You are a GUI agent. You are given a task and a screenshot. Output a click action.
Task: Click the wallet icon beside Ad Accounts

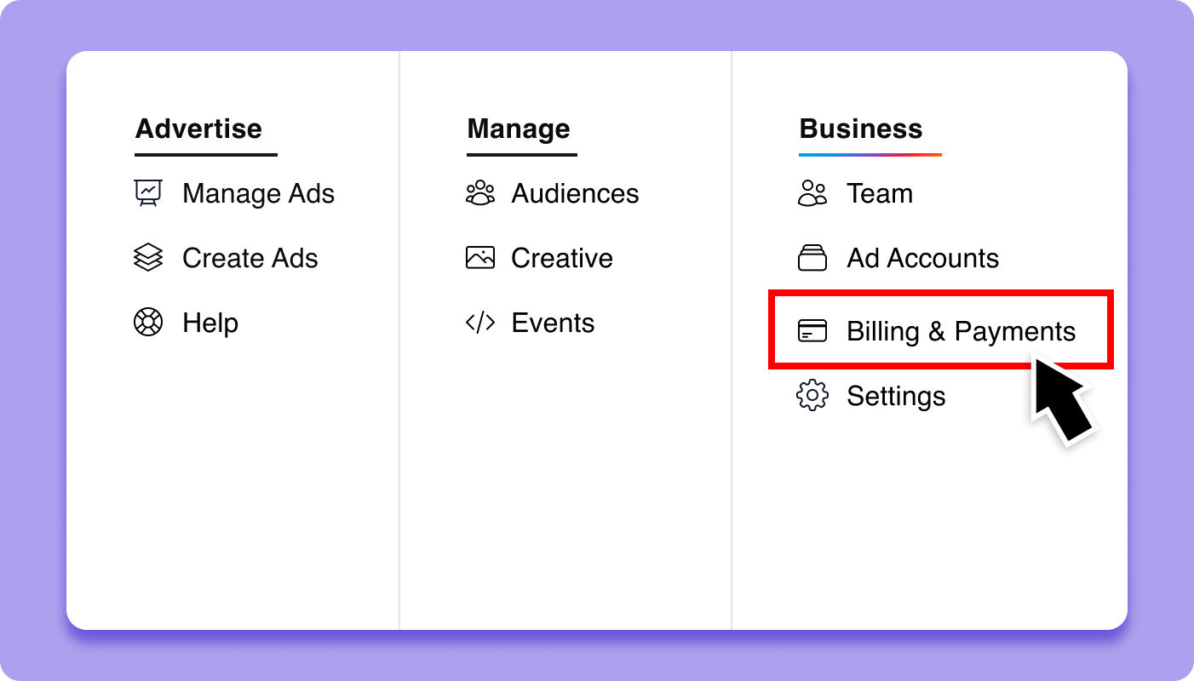tap(812, 258)
